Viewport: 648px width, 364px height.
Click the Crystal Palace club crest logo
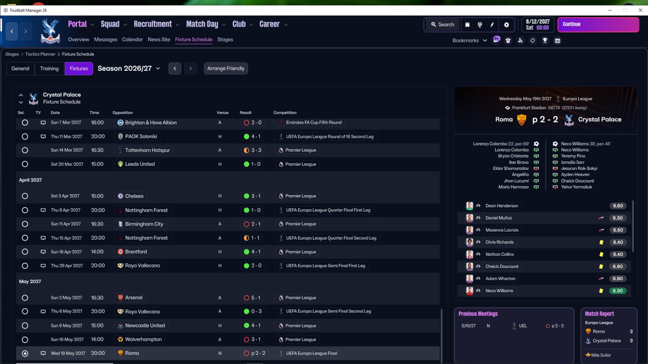tap(50, 31)
